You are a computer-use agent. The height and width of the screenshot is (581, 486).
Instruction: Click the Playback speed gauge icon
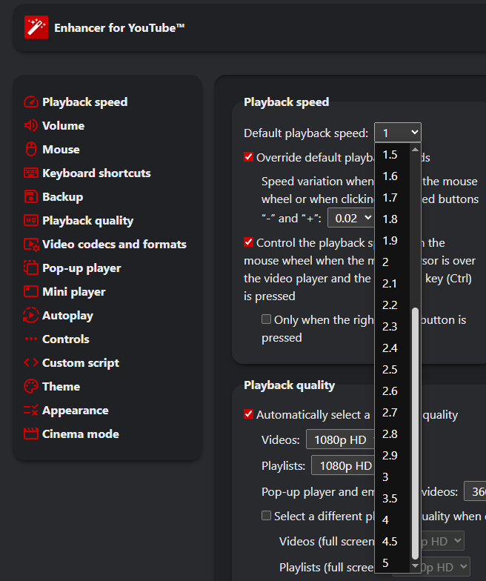pyautogui.click(x=31, y=102)
